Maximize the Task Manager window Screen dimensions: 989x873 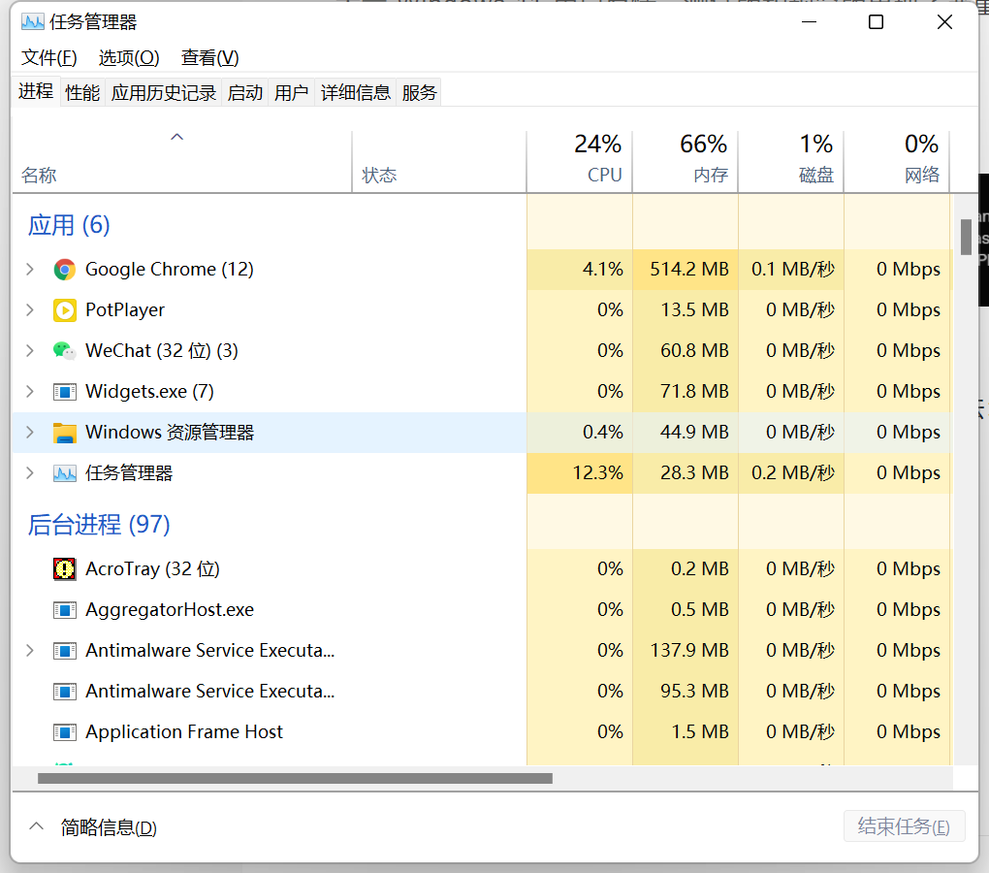[x=877, y=22]
